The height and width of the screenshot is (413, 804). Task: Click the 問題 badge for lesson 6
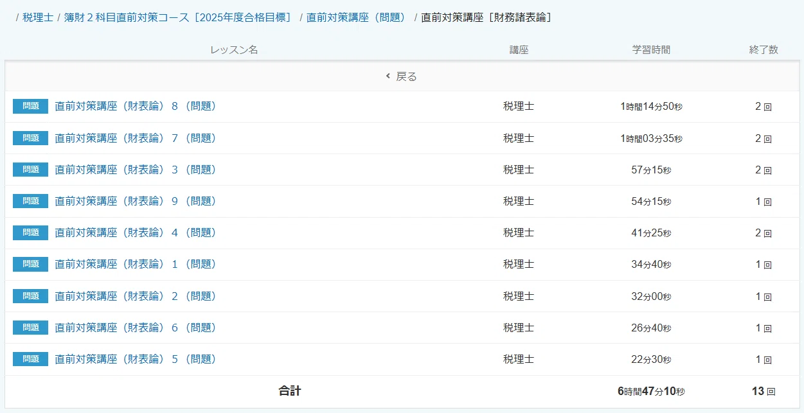(x=30, y=327)
